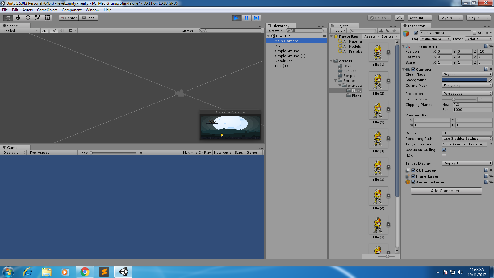Click the Pause button

(x=246, y=18)
